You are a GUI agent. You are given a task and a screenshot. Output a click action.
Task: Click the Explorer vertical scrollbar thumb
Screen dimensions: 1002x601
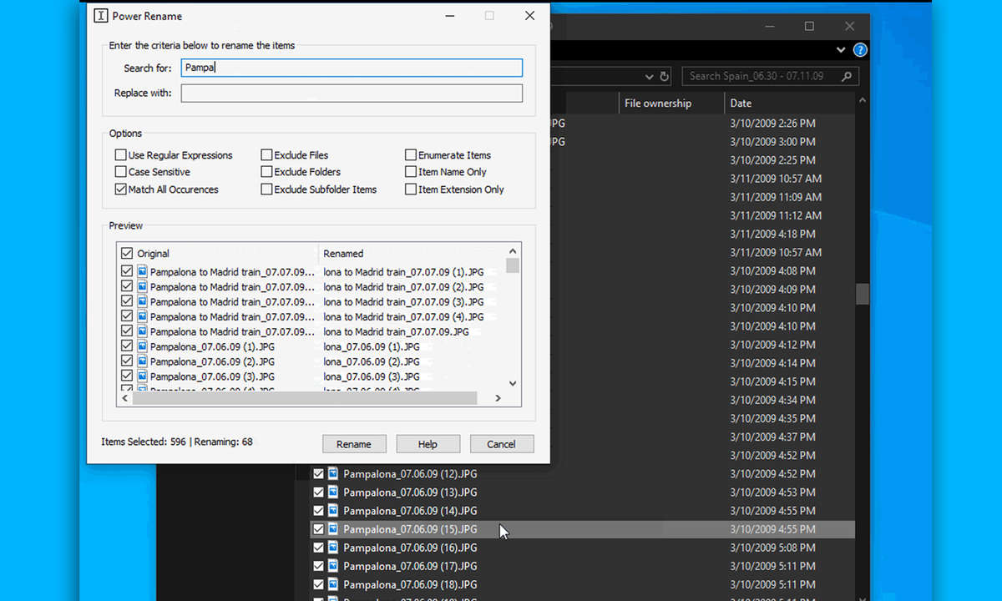click(x=863, y=294)
